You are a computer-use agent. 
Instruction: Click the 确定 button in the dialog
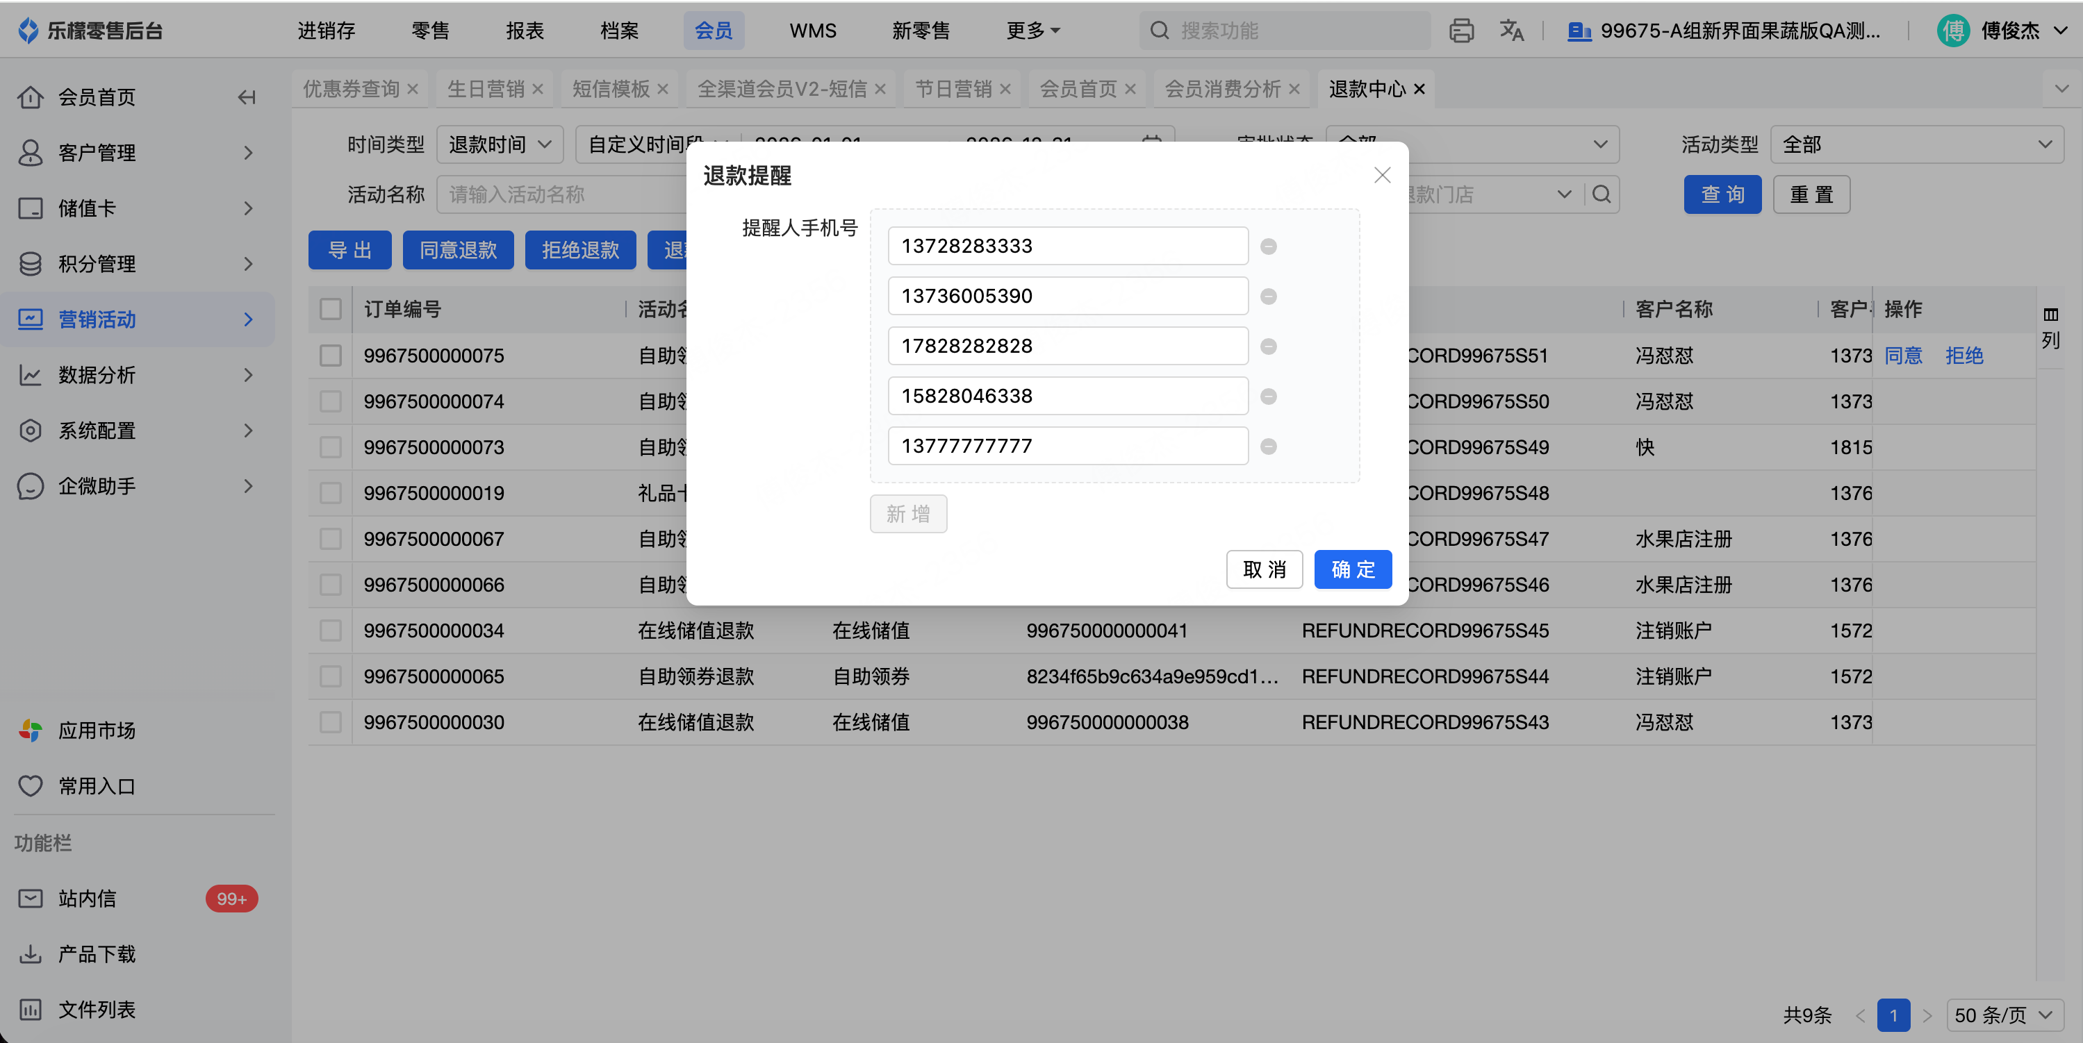(1352, 569)
